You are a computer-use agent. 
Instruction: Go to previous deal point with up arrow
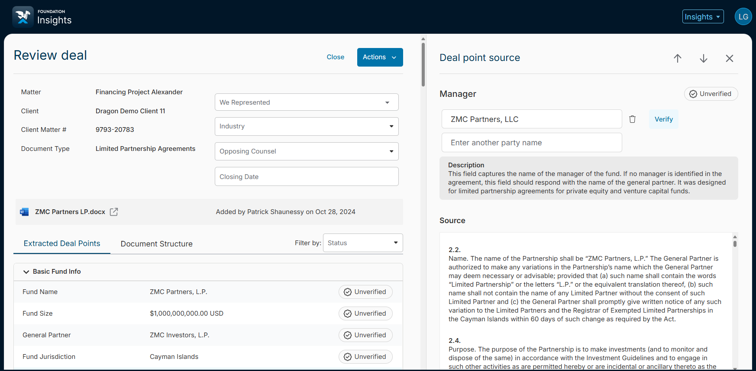[678, 58]
